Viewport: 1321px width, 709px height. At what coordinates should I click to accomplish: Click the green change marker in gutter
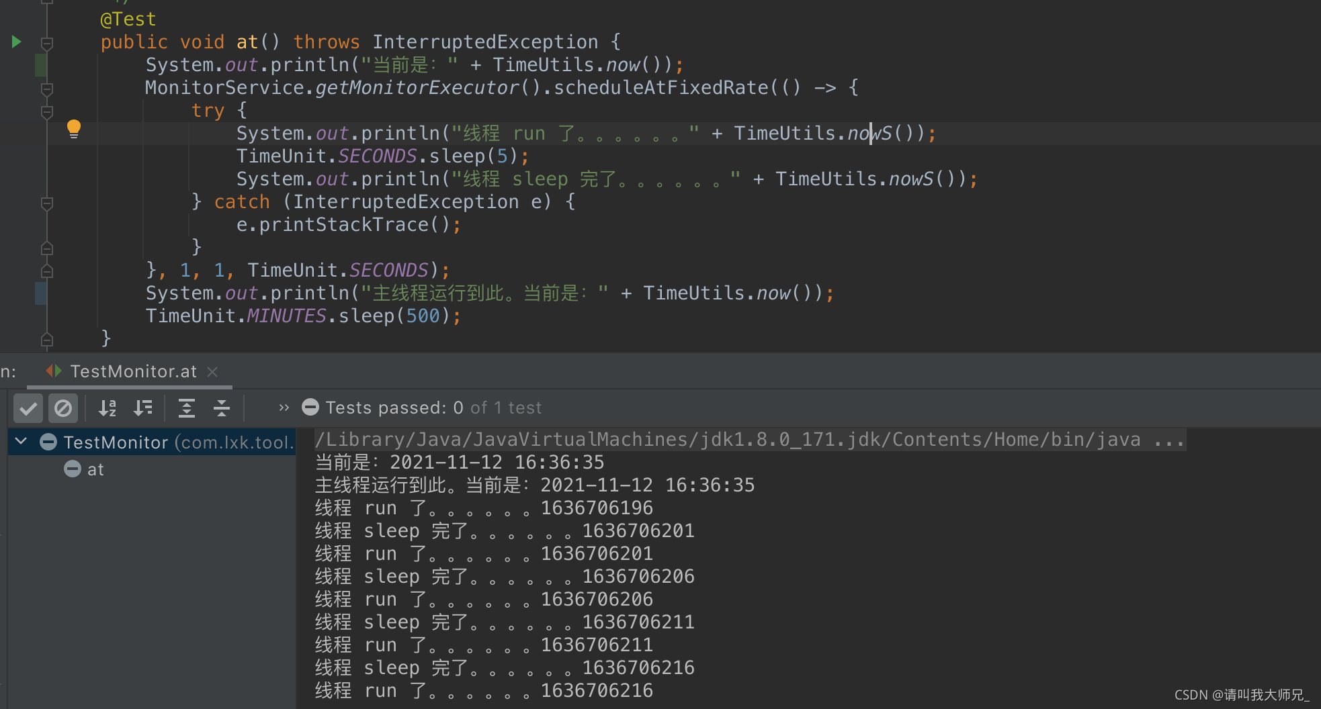point(40,65)
